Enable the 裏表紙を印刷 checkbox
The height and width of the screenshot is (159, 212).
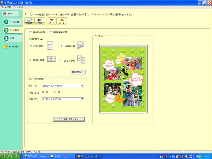coord(51,33)
